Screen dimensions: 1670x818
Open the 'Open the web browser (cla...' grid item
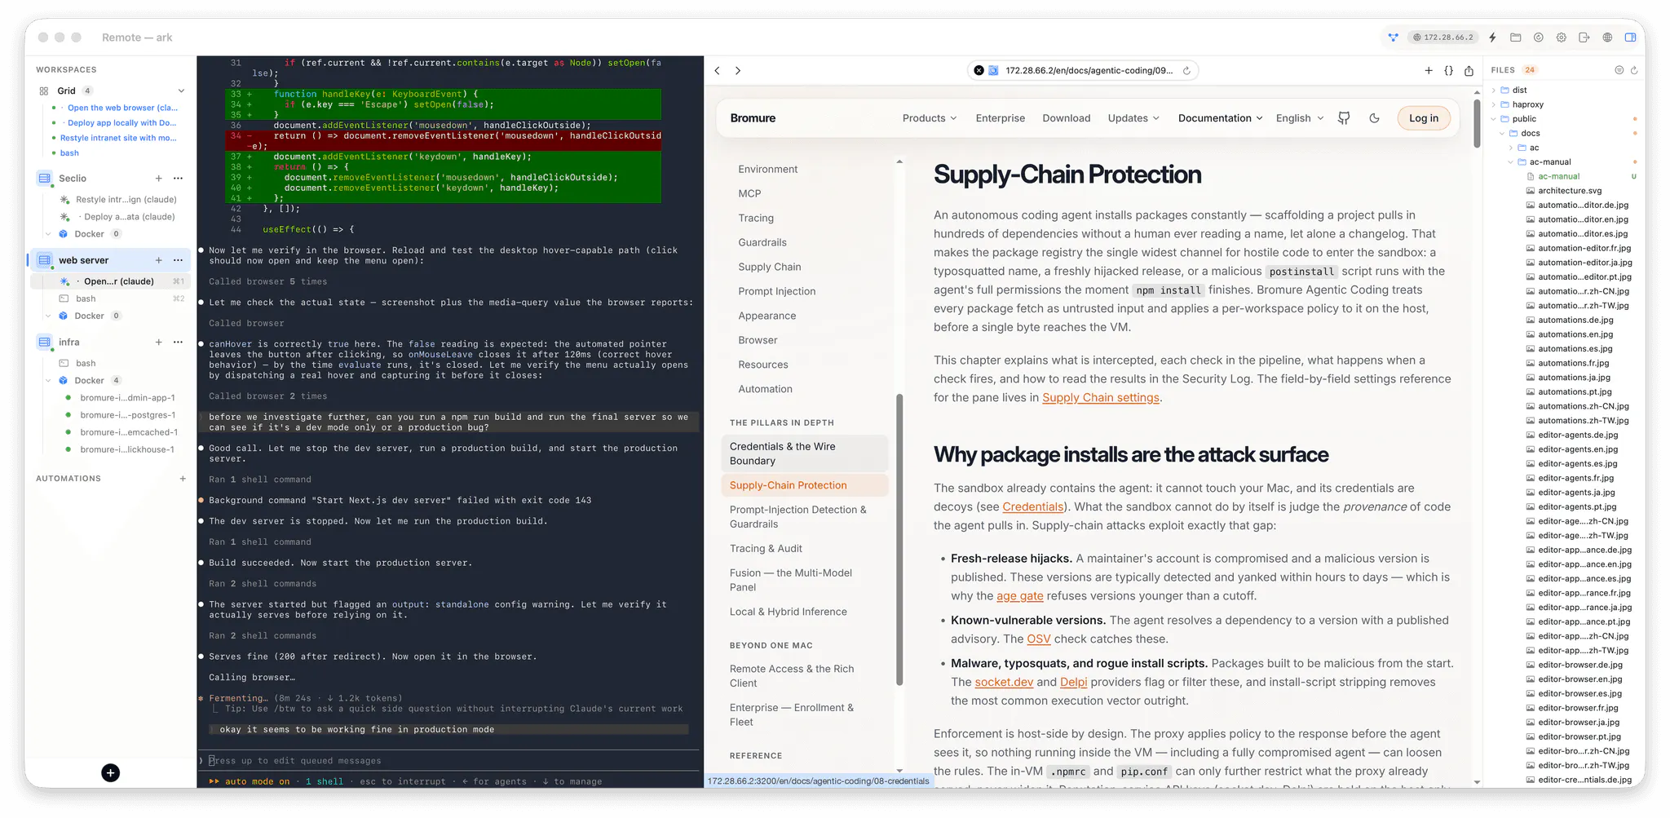coord(122,108)
